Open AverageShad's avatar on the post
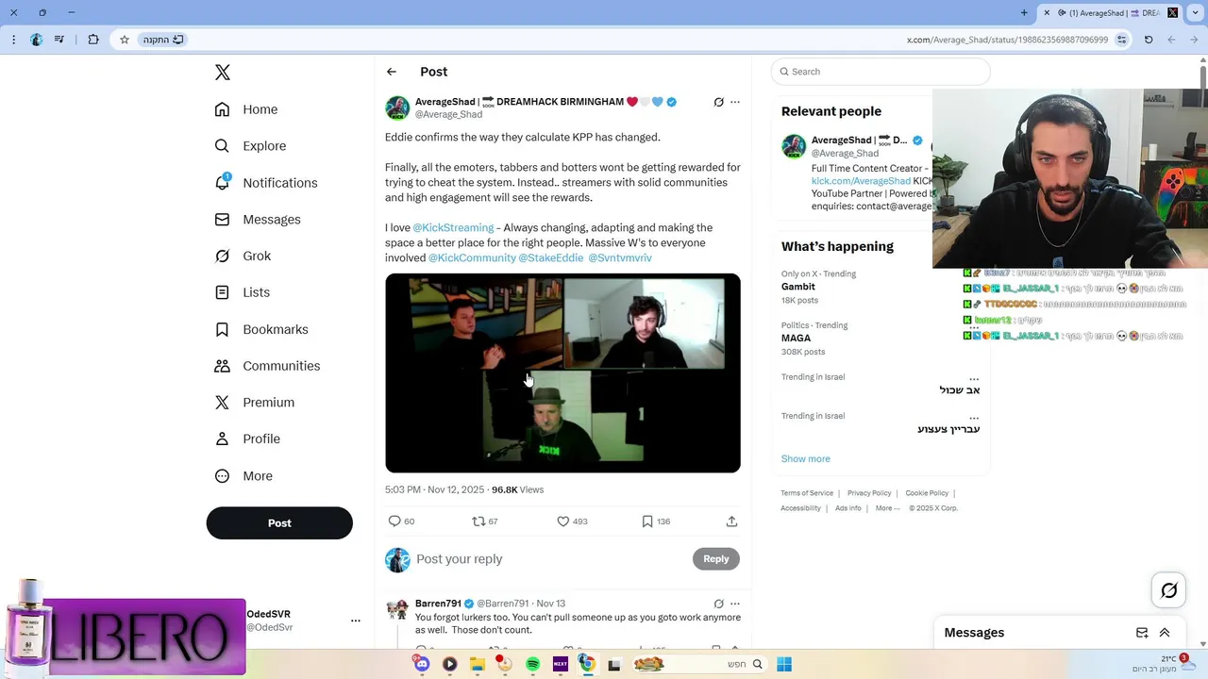Screen dimensions: 1208x679 point(397,108)
